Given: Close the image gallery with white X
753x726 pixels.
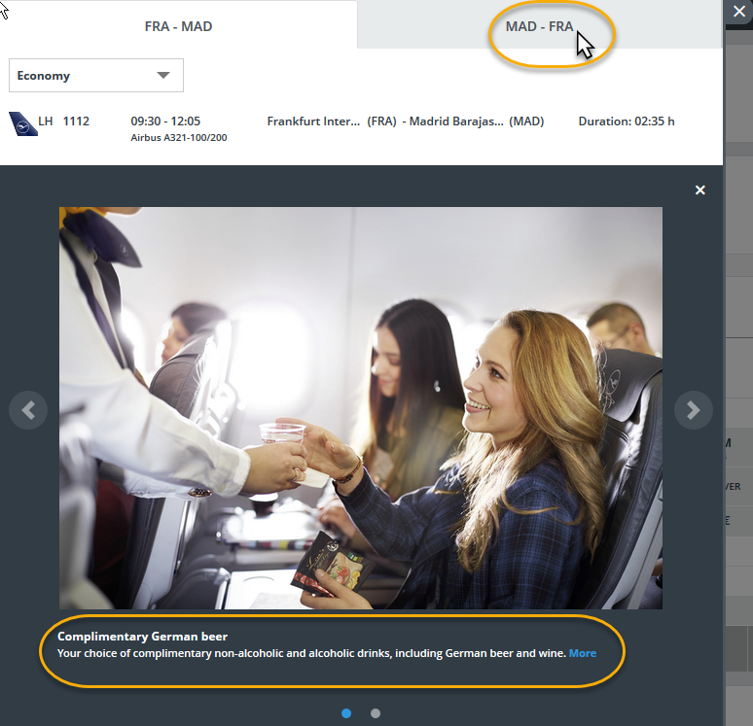Looking at the screenshot, I should (699, 190).
